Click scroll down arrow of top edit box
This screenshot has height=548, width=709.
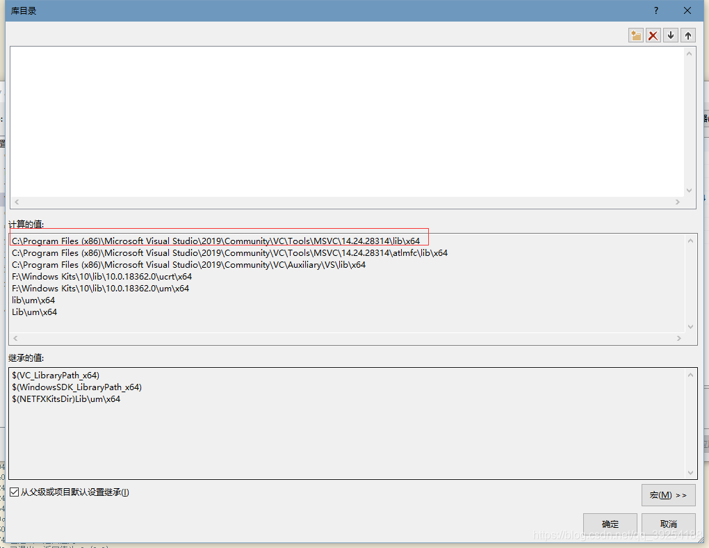tap(689, 191)
